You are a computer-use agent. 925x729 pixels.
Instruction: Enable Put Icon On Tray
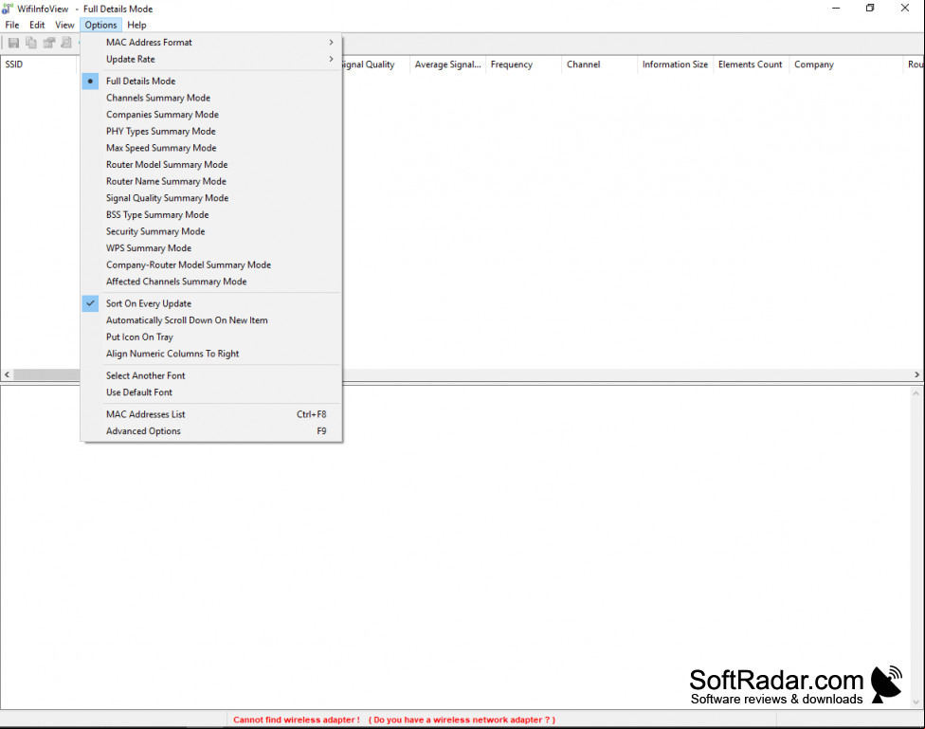click(211, 337)
